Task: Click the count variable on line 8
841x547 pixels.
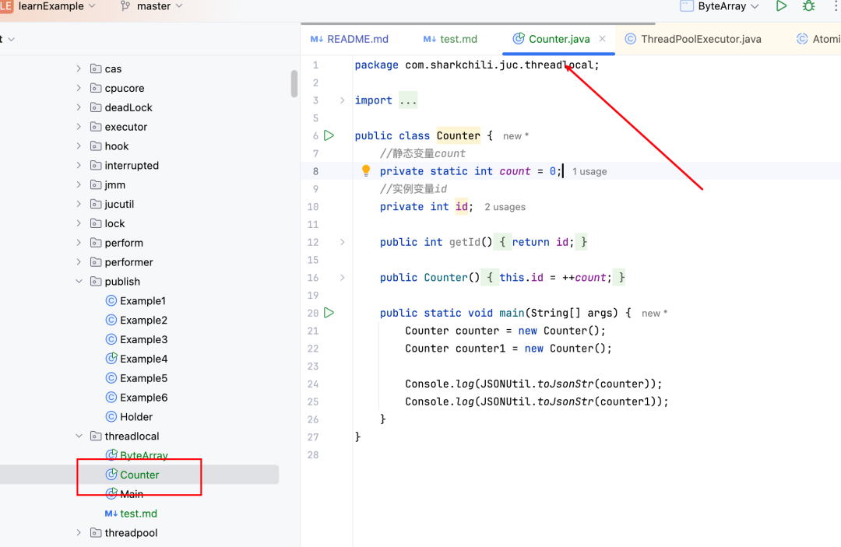Action: [515, 171]
